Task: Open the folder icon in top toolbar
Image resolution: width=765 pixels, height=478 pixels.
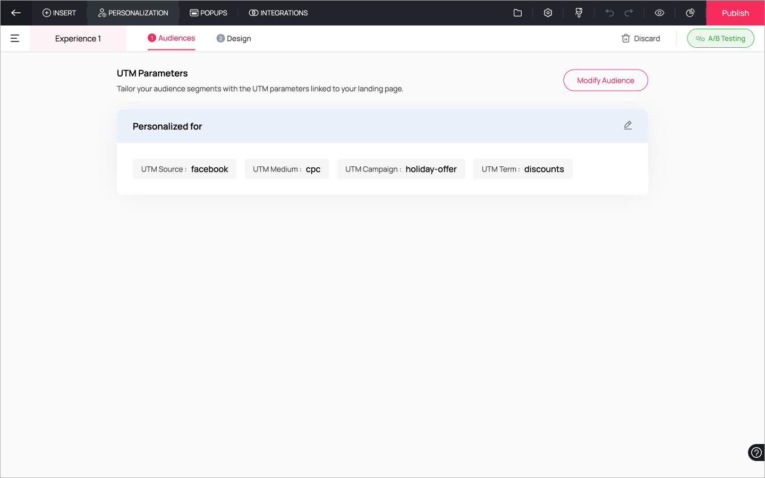Action: pyautogui.click(x=517, y=13)
